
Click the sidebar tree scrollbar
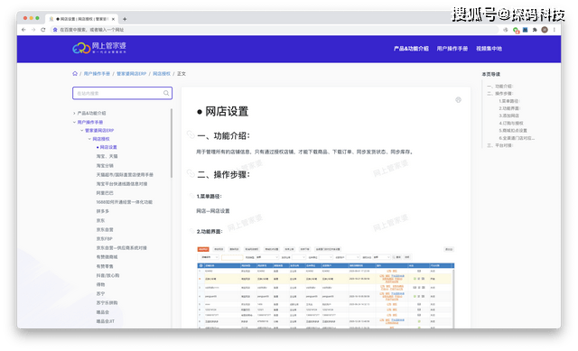point(172,143)
